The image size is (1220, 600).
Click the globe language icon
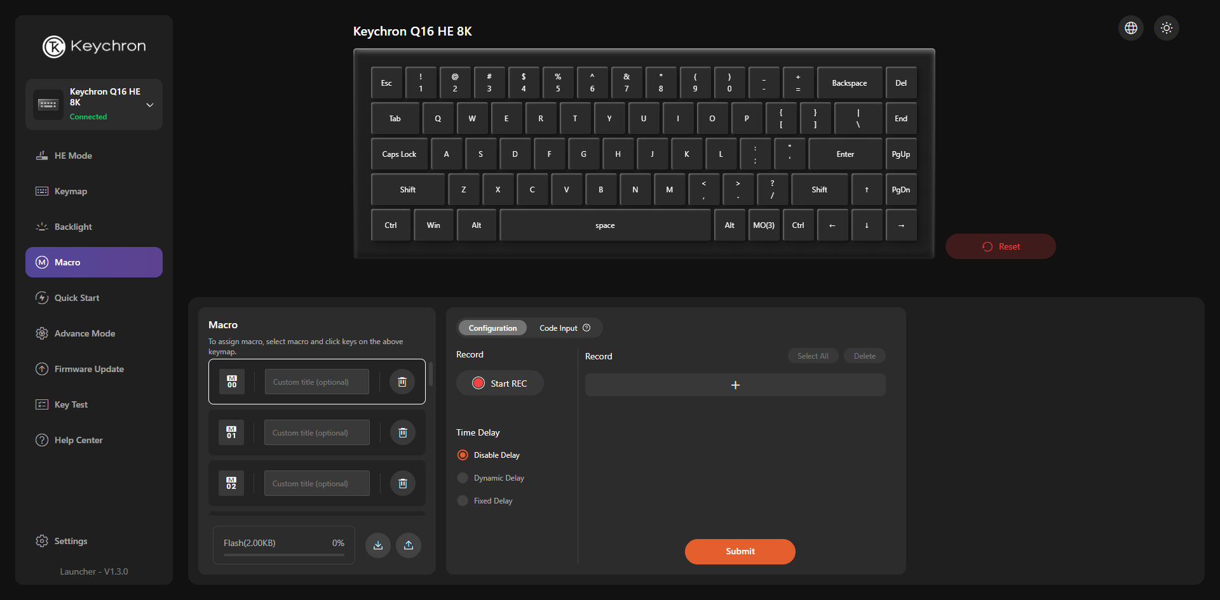coord(1130,28)
